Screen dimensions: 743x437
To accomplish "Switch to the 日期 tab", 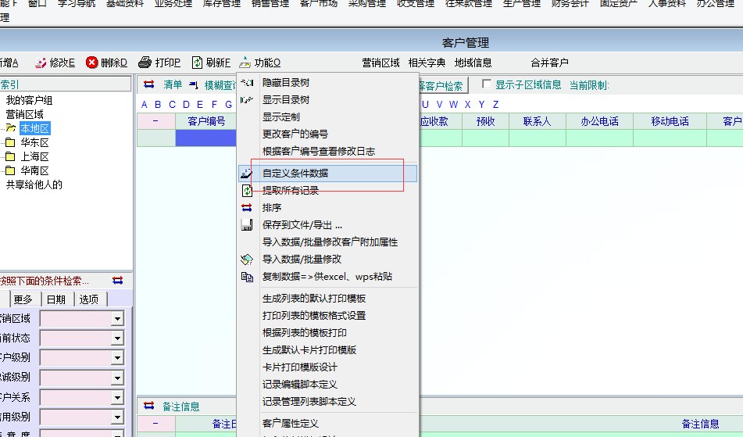I will click(56, 299).
